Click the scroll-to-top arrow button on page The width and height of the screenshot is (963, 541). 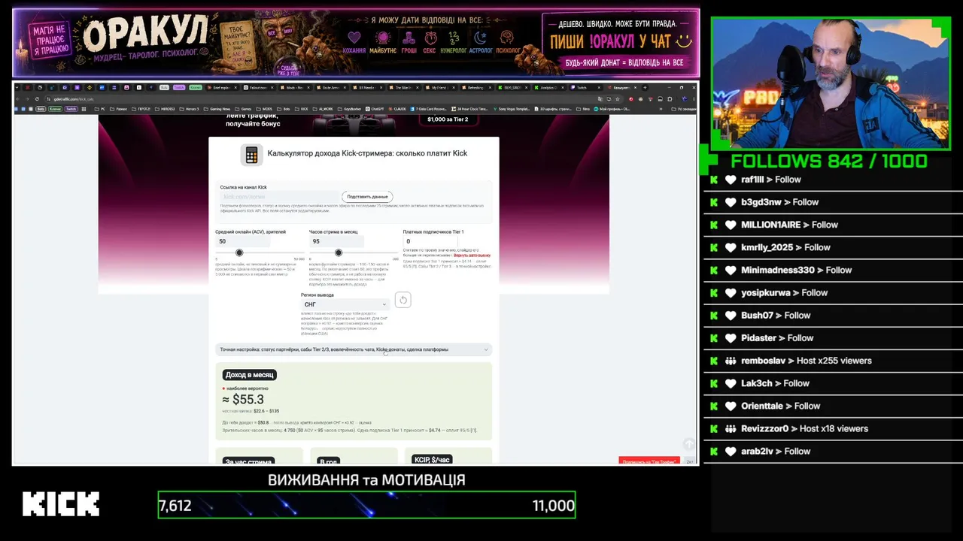(688, 445)
